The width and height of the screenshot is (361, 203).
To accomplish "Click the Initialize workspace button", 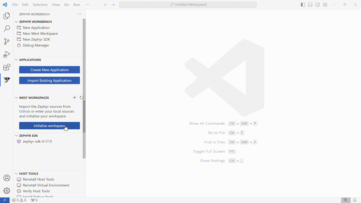I will tap(49, 125).
